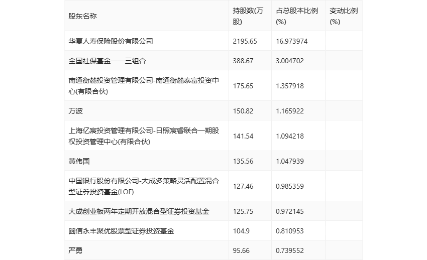This screenshot has height=260, width=427.
Task: Click the value 135.56
Action: (243, 161)
